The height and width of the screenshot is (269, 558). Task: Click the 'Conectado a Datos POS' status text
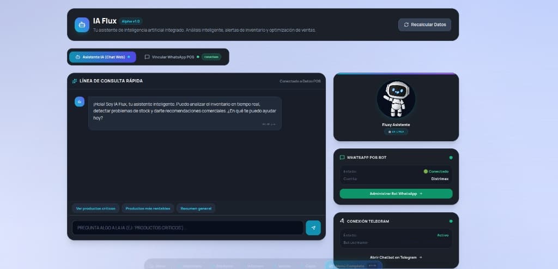click(300, 81)
